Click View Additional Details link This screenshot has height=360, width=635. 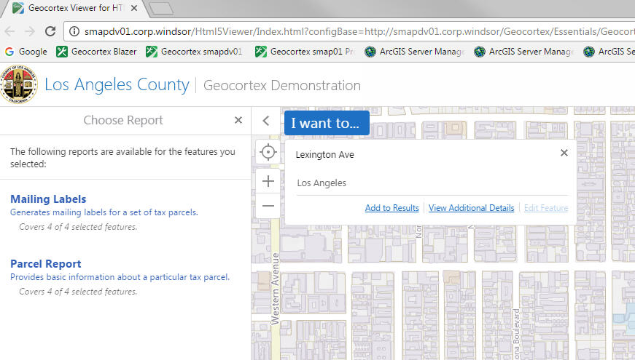tap(472, 208)
